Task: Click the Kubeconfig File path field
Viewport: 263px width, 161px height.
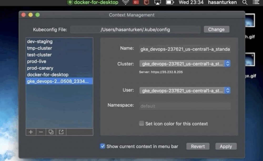Action: [135, 29]
